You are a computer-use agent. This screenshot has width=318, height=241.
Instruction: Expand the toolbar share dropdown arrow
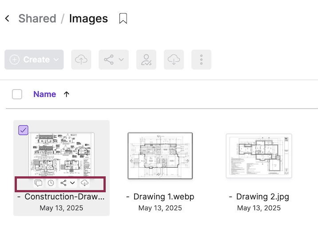click(121, 59)
